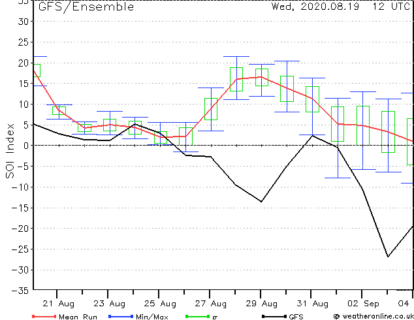Click the y-axis value -30
Image resolution: width=414 pixels, height=320 pixels.
pyautogui.click(x=20, y=270)
